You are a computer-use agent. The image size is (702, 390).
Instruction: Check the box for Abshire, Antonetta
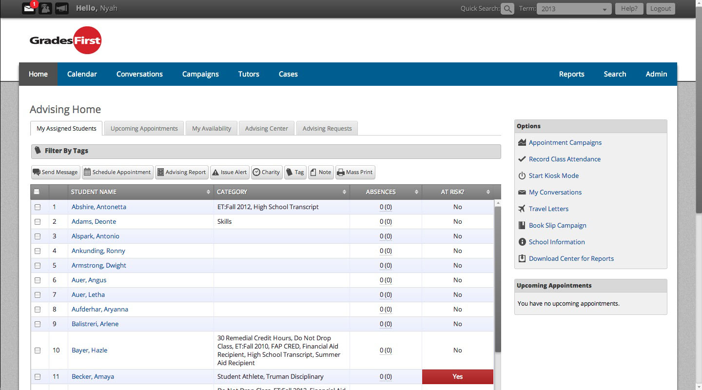(x=38, y=207)
